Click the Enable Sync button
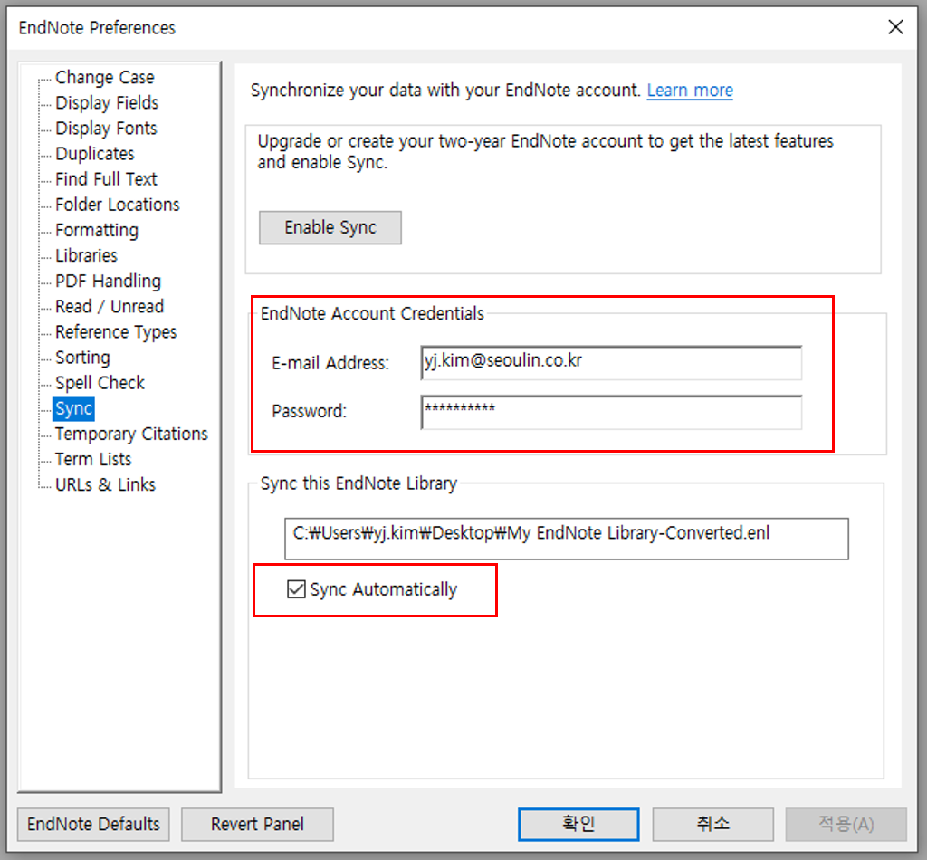 point(330,227)
